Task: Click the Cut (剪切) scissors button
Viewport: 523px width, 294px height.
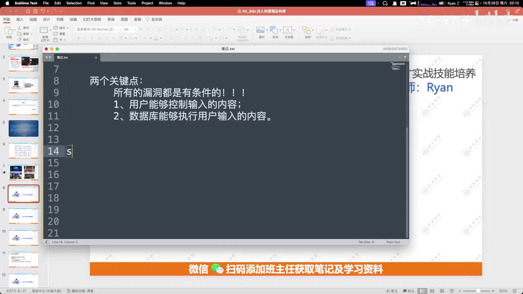Action: click(23, 28)
